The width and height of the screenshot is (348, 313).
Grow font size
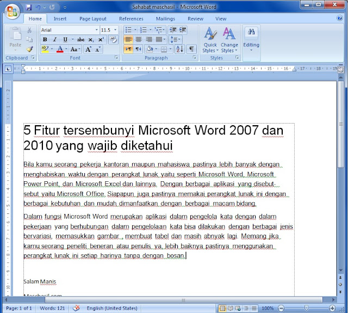88,49
